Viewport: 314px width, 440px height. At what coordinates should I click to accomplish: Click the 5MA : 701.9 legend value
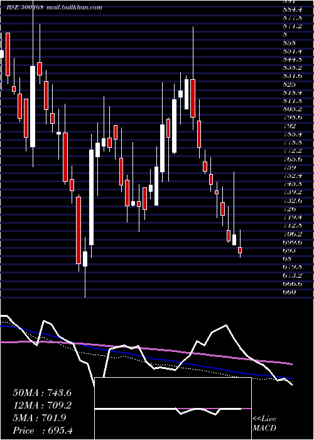39,418
